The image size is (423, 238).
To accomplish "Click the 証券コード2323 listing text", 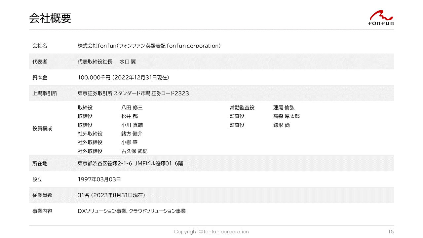I will (170, 94).
